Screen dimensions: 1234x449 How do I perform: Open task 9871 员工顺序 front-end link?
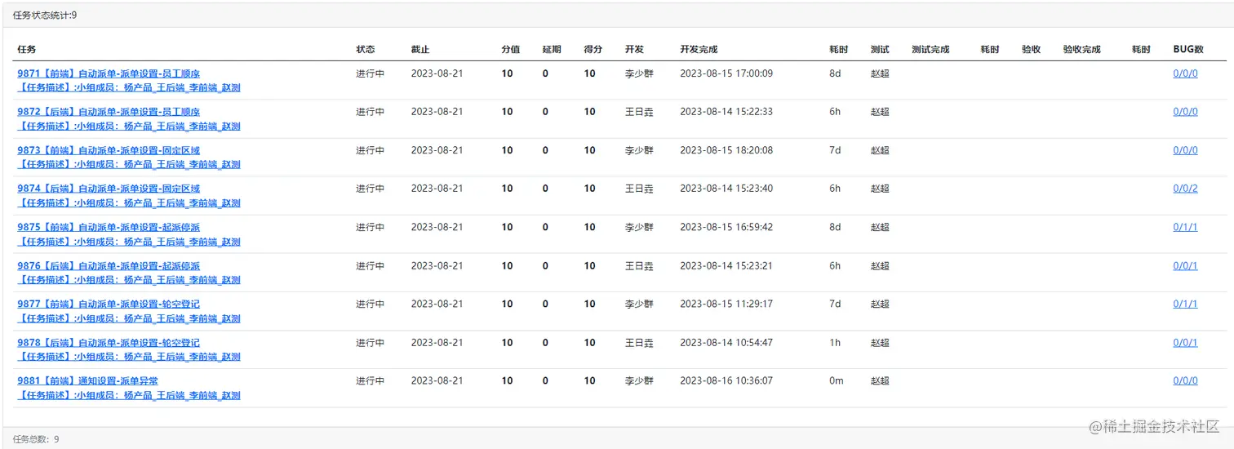click(x=109, y=73)
